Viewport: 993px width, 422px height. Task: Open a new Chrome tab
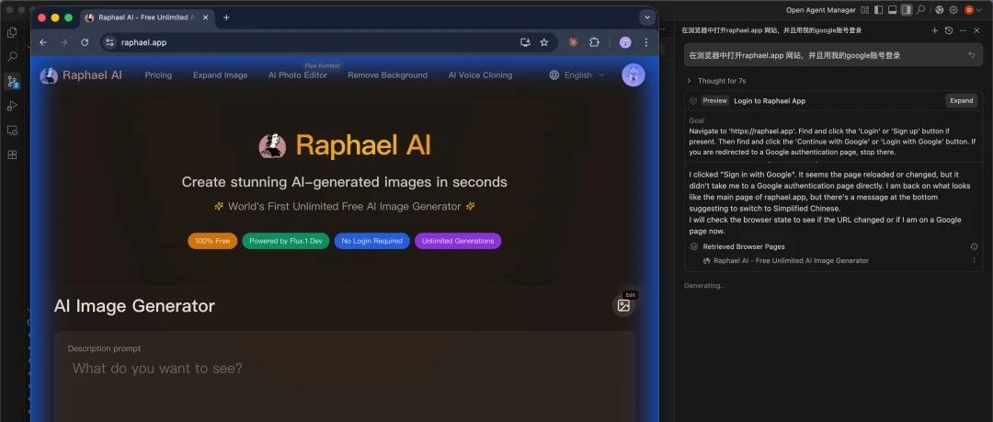pyautogui.click(x=227, y=17)
